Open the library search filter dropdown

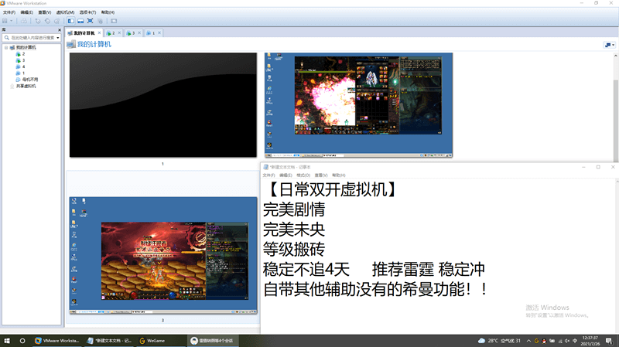pyautogui.click(x=58, y=38)
